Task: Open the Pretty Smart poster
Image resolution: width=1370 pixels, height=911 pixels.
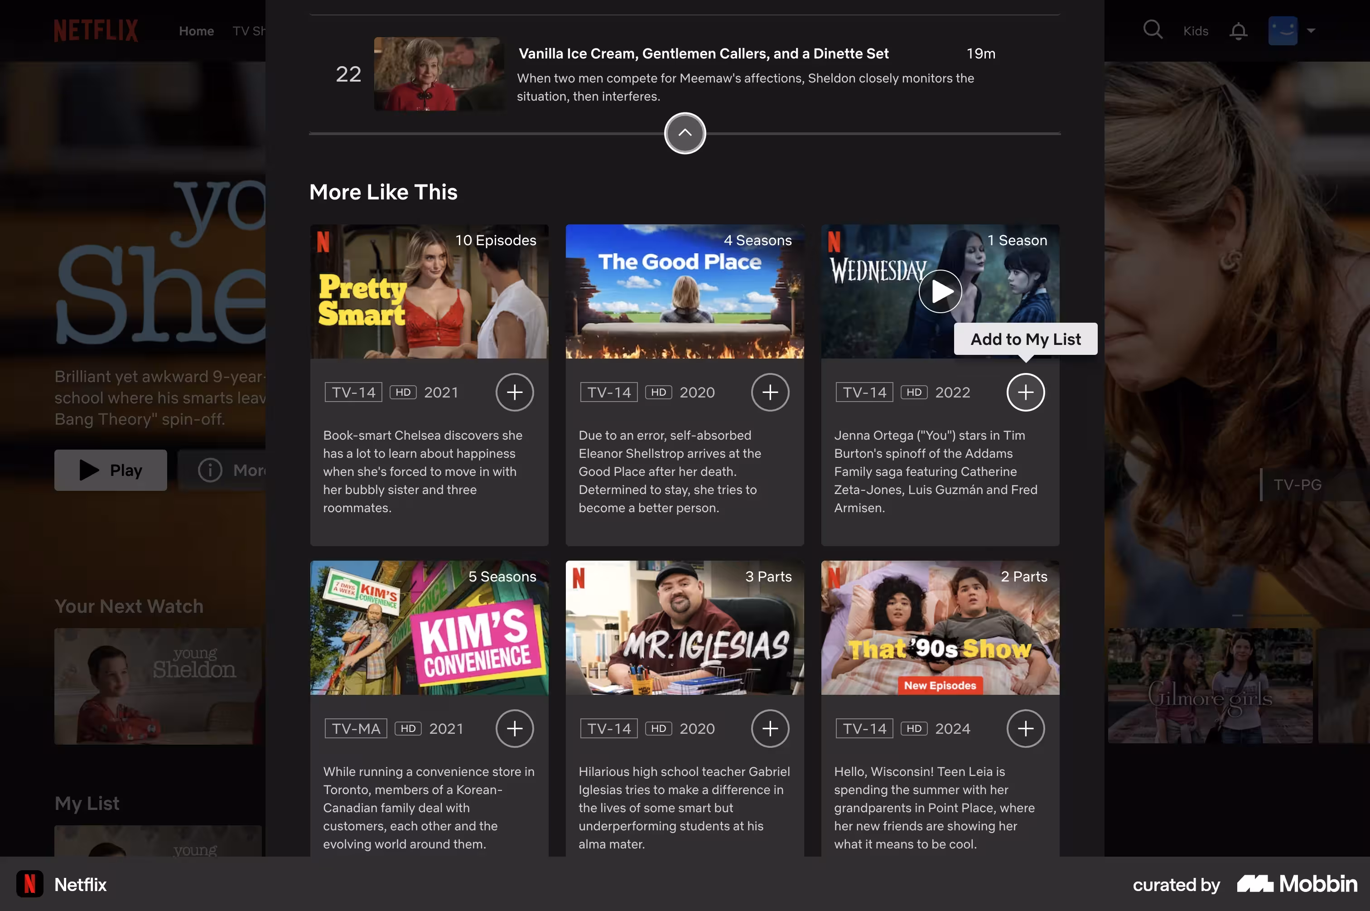Action: pyautogui.click(x=429, y=292)
